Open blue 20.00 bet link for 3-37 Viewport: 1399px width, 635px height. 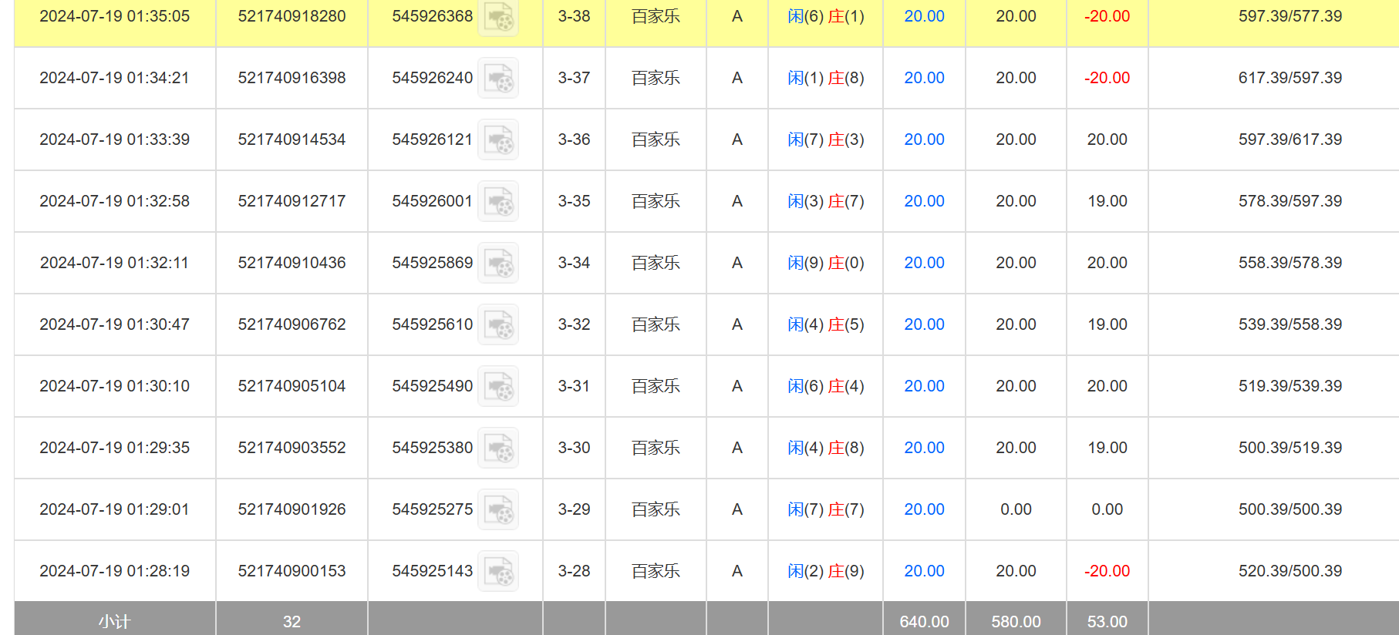coord(924,78)
